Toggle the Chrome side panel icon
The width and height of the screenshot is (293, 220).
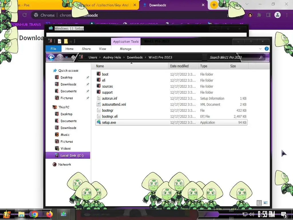(x=268, y=15)
